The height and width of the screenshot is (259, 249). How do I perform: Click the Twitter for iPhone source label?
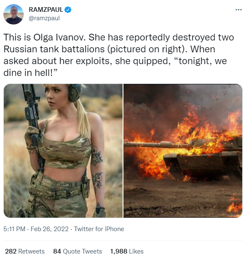click(x=99, y=229)
